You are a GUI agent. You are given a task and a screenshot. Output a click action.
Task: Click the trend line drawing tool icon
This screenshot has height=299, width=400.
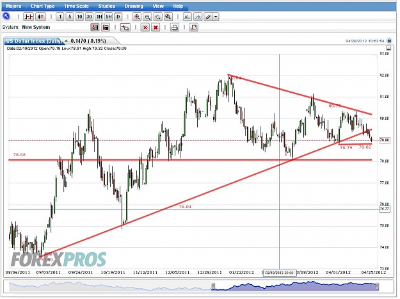tap(198, 17)
